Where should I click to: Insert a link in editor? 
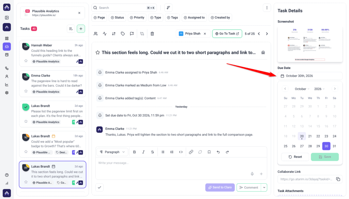tap(191, 152)
